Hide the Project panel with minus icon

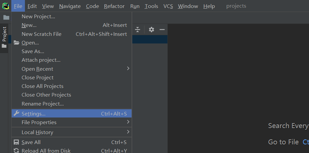point(162,30)
